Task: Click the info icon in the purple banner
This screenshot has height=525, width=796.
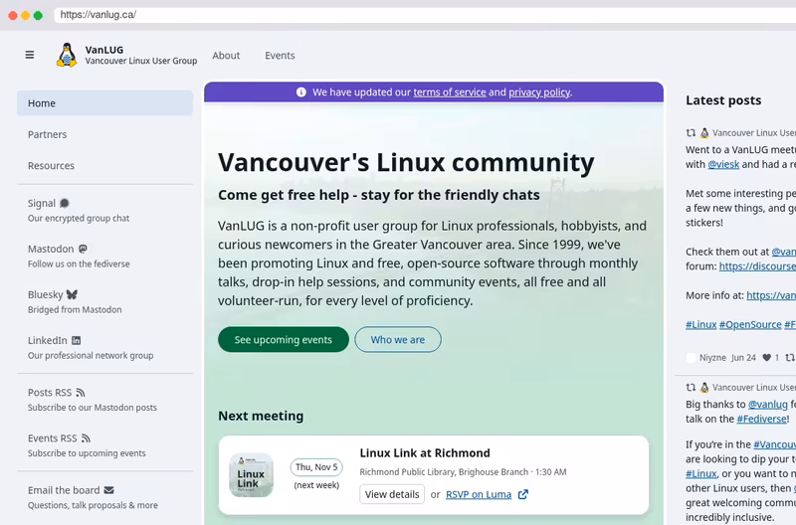Action: click(x=301, y=92)
